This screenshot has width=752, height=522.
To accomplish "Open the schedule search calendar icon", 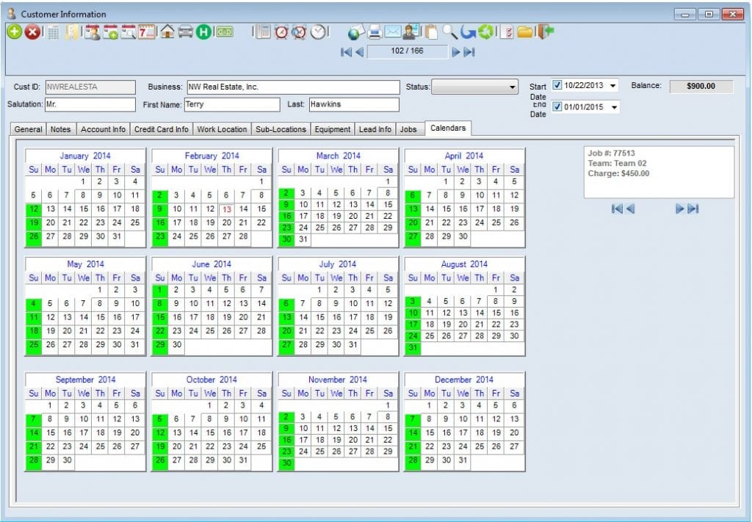I will pyautogui.click(x=129, y=32).
